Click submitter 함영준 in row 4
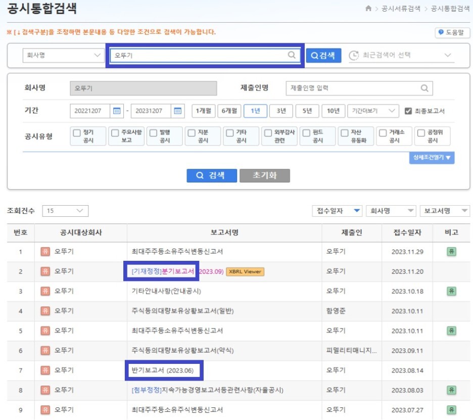The height and width of the screenshot is (420, 473). click(336, 311)
